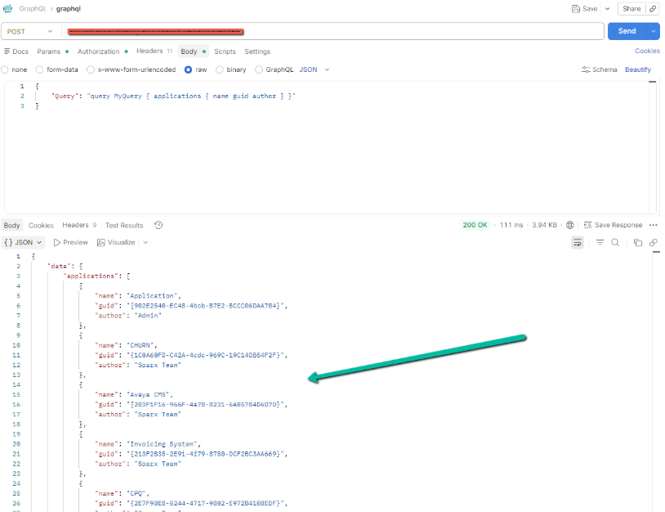Copy the request link beside Share
The width and height of the screenshot is (665, 512).
click(x=653, y=9)
